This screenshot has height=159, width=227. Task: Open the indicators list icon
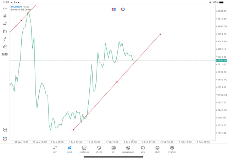click(x=5, y=24)
